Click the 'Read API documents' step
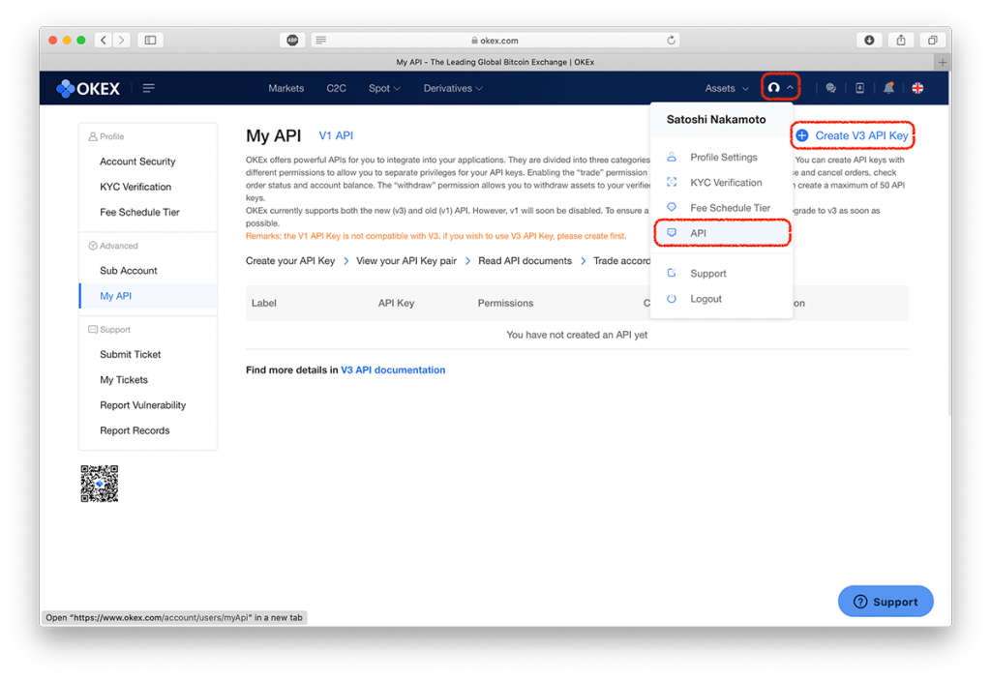The width and height of the screenshot is (991, 679). pos(525,261)
